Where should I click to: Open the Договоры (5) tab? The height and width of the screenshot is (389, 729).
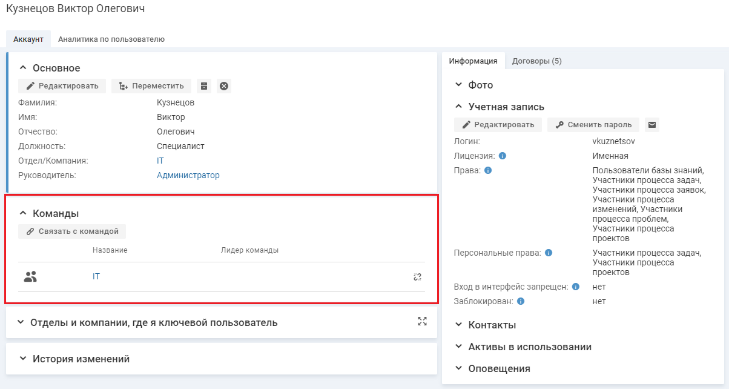pos(536,61)
